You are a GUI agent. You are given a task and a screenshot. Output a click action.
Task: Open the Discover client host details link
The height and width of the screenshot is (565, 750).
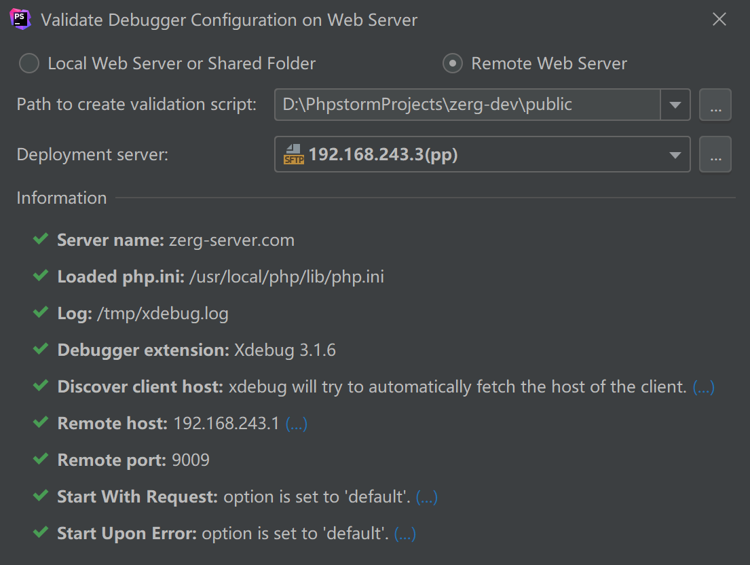click(x=703, y=387)
